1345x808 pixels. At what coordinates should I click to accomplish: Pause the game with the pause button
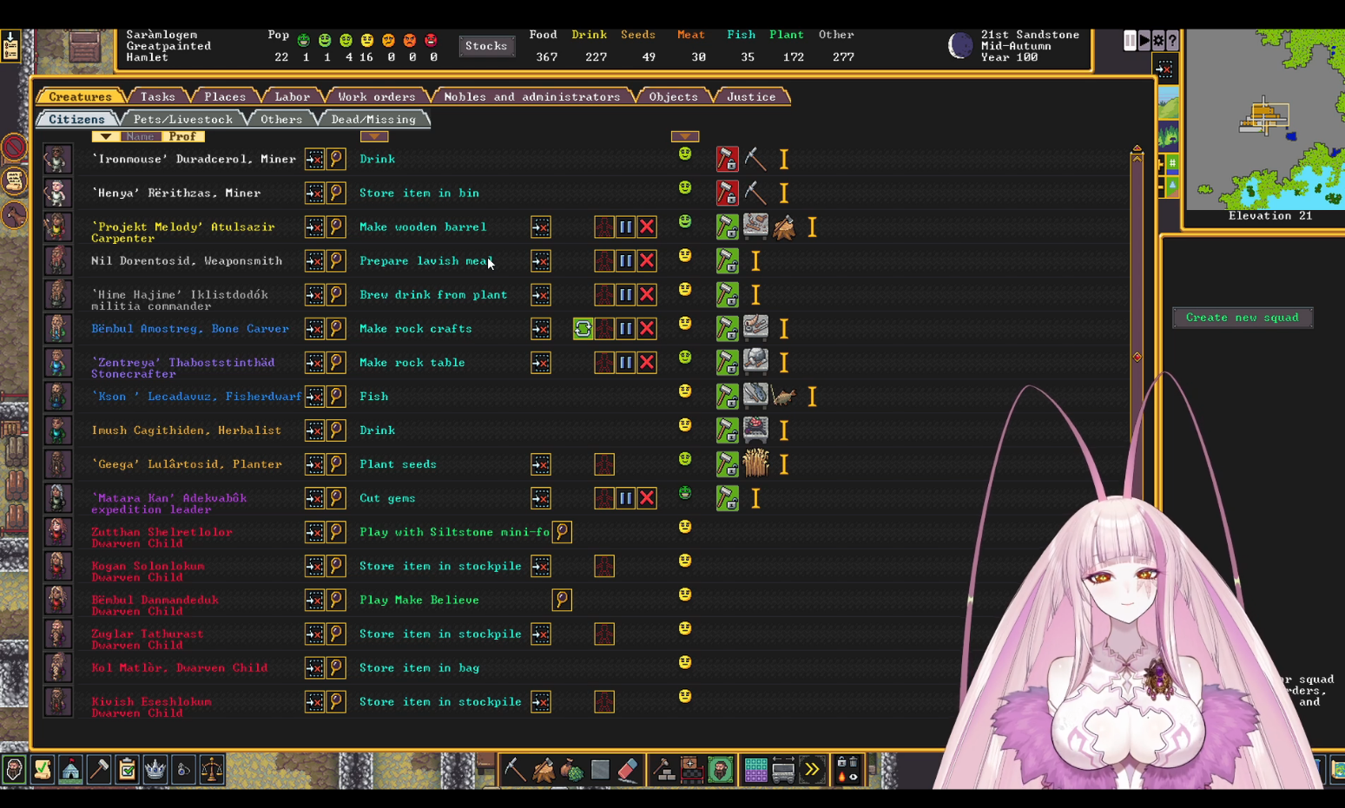click(x=1130, y=41)
